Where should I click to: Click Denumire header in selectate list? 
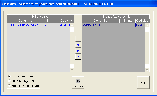(101, 21)
